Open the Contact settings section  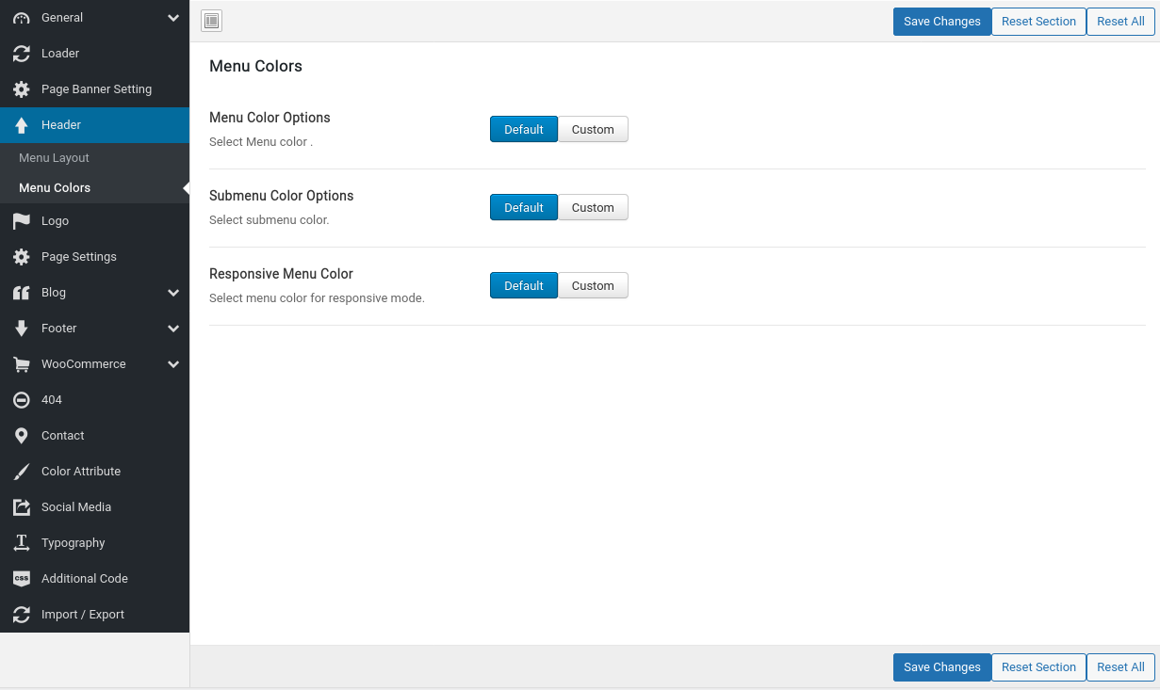pos(94,436)
